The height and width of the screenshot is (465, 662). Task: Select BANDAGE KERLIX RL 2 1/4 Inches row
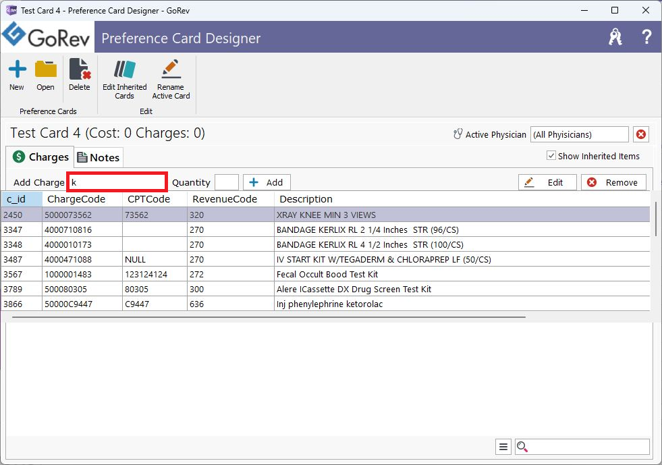[325, 229]
